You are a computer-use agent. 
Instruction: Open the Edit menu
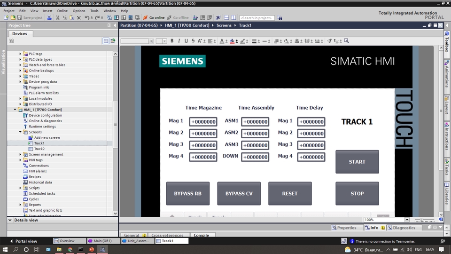23,11
